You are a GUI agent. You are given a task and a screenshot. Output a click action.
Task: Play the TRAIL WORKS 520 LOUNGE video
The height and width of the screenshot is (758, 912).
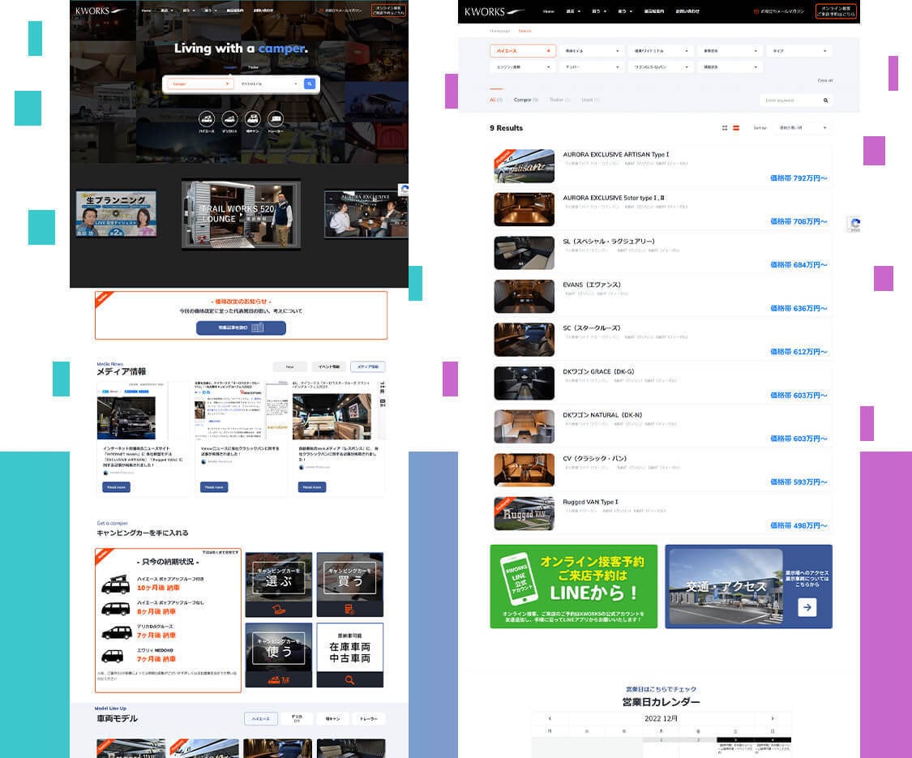coord(242,215)
